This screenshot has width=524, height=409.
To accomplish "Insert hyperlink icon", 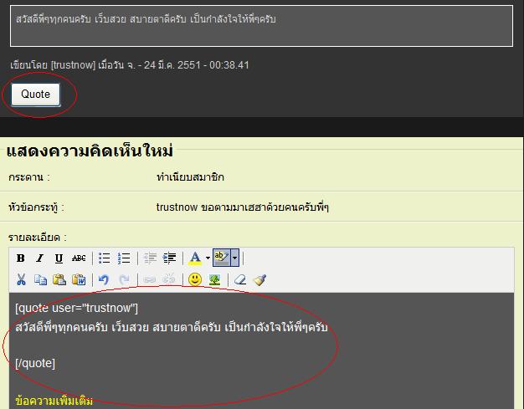I will pyautogui.click(x=149, y=279).
